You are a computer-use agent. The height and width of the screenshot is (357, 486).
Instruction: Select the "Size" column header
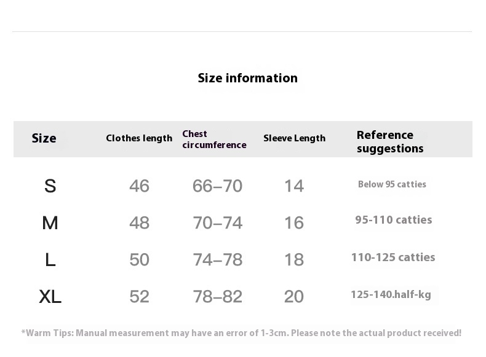click(x=44, y=138)
